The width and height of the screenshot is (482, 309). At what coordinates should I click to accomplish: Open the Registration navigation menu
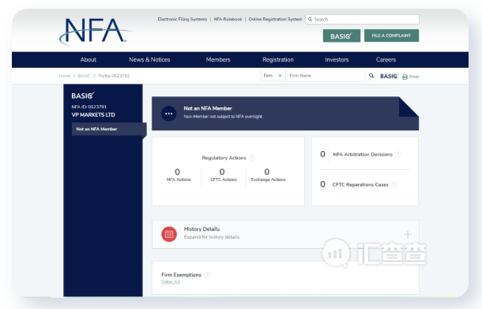(x=278, y=59)
